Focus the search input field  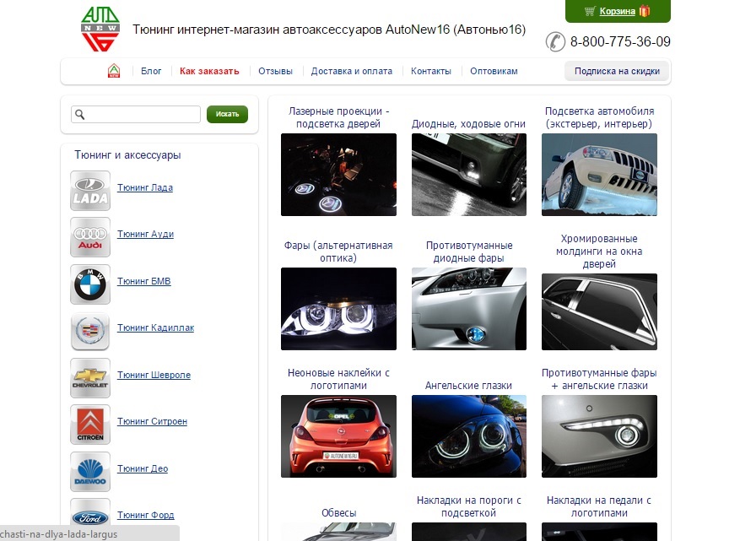(x=136, y=114)
